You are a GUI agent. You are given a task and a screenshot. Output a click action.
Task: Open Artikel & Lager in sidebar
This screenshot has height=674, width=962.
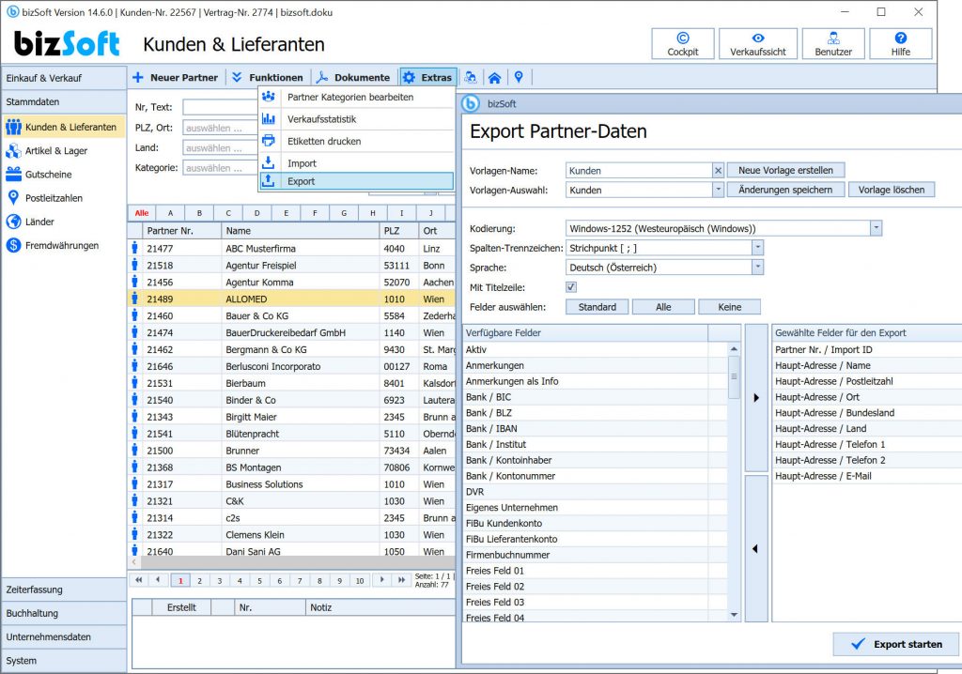click(55, 151)
